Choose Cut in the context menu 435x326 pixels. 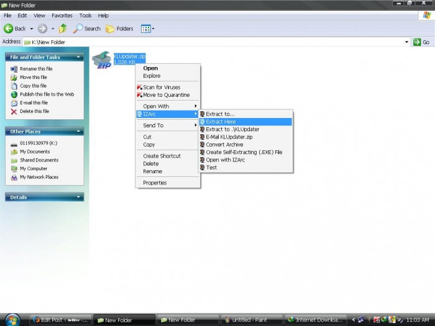coord(168,137)
